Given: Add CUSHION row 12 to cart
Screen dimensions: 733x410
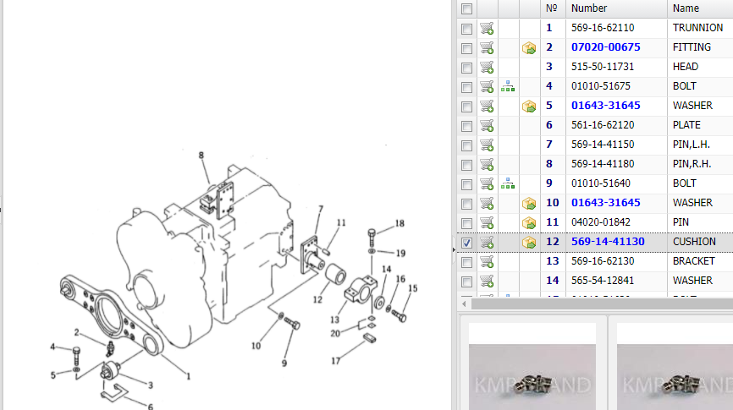Looking at the screenshot, I should (x=487, y=242).
